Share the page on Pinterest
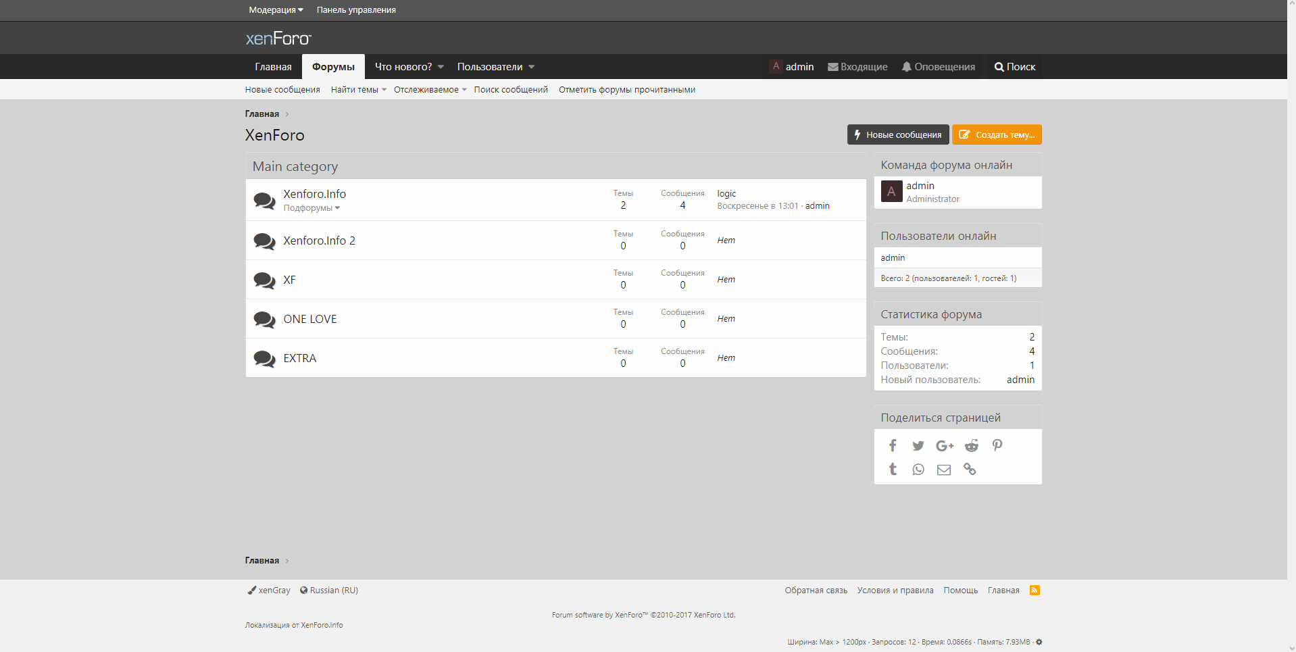 click(x=997, y=445)
